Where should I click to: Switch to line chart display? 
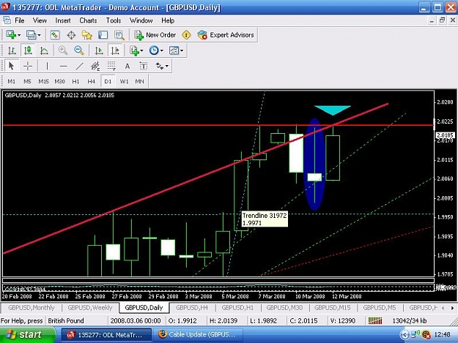point(44,50)
